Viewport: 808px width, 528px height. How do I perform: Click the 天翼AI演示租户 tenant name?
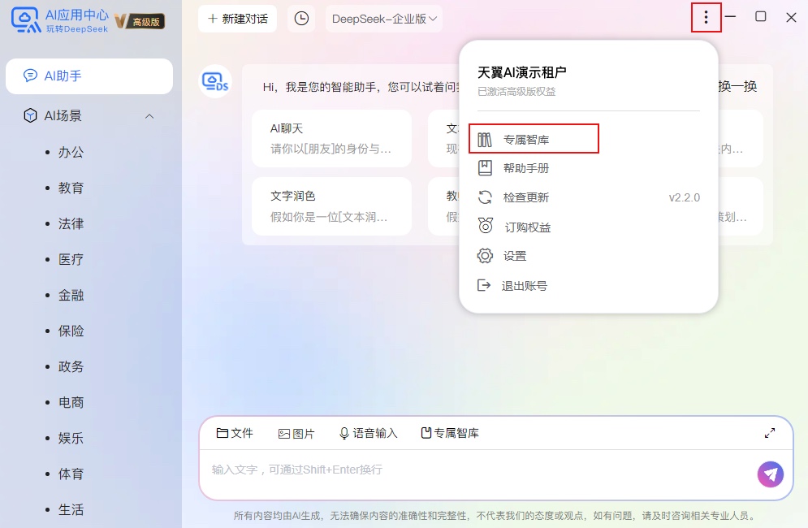(x=522, y=72)
